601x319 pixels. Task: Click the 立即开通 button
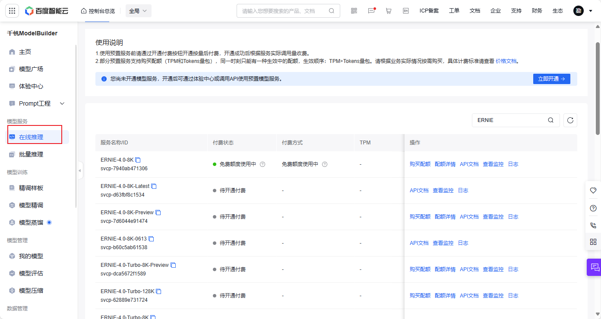pos(551,79)
